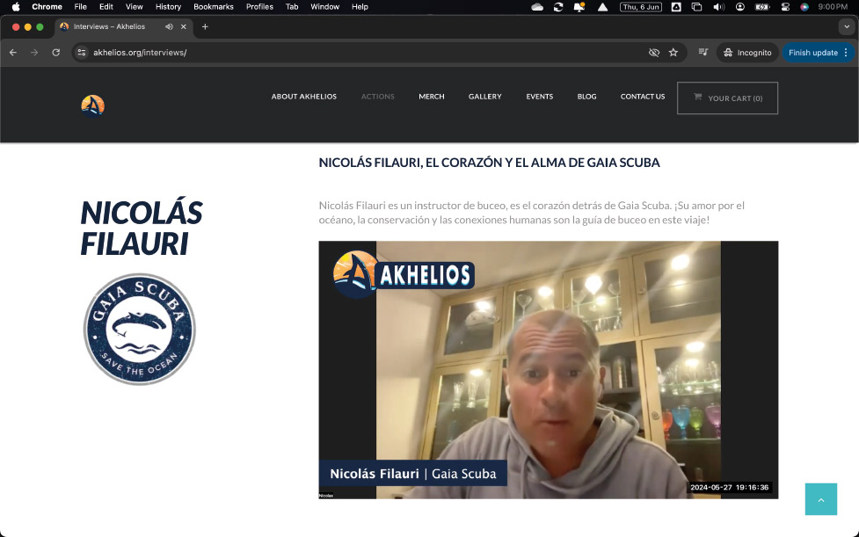Open the Profiles menu
The image size is (859, 537).
tap(259, 6)
